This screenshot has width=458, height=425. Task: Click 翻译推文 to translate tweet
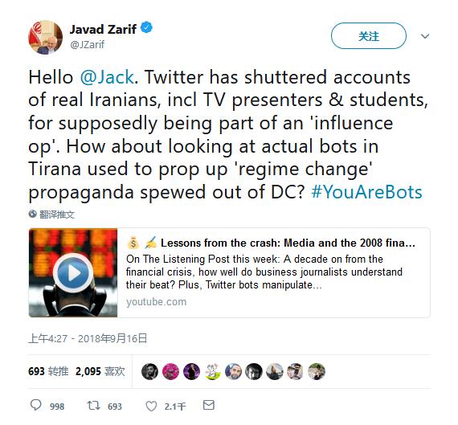tap(57, 215)
